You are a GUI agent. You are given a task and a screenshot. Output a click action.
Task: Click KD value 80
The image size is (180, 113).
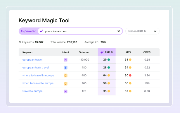point(127,76)
